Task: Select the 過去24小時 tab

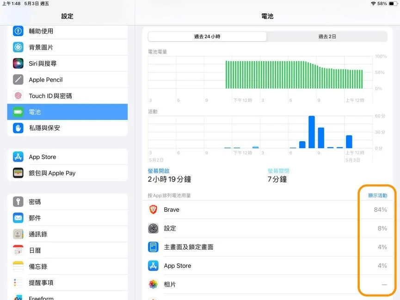Action: click(x=207, y=37)
